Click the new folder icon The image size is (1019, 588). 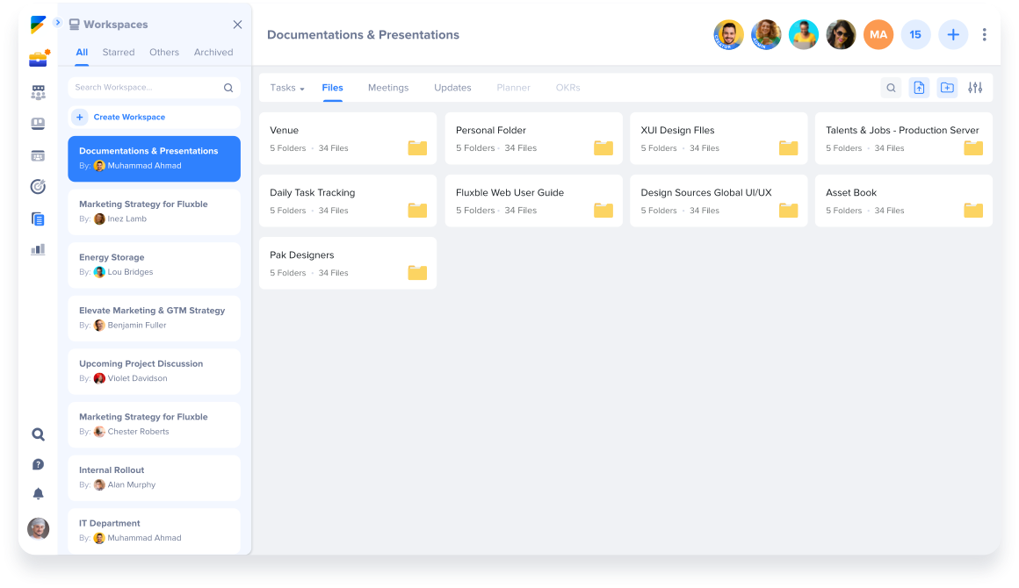pos(947,88)
